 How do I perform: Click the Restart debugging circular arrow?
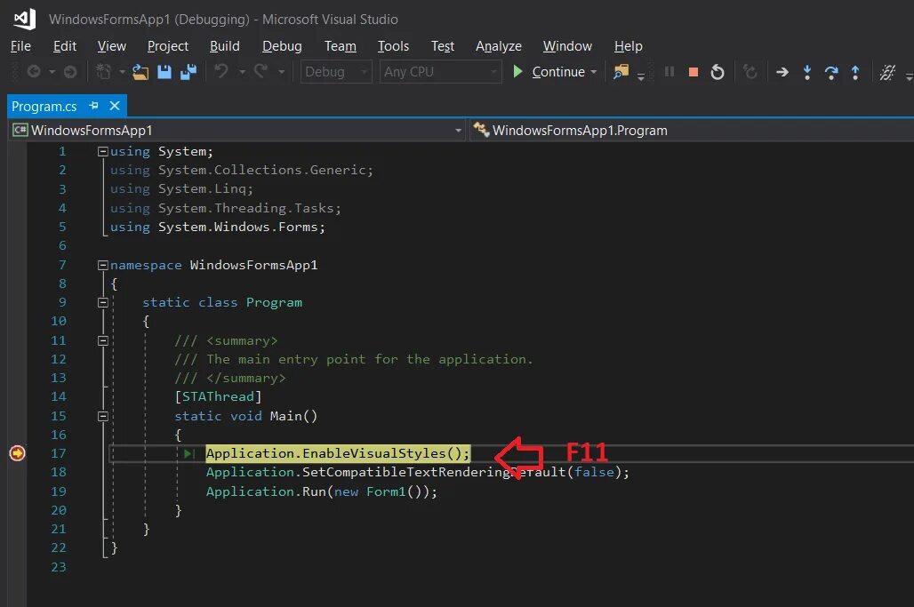pyautogui.click(x=718, y=72)
